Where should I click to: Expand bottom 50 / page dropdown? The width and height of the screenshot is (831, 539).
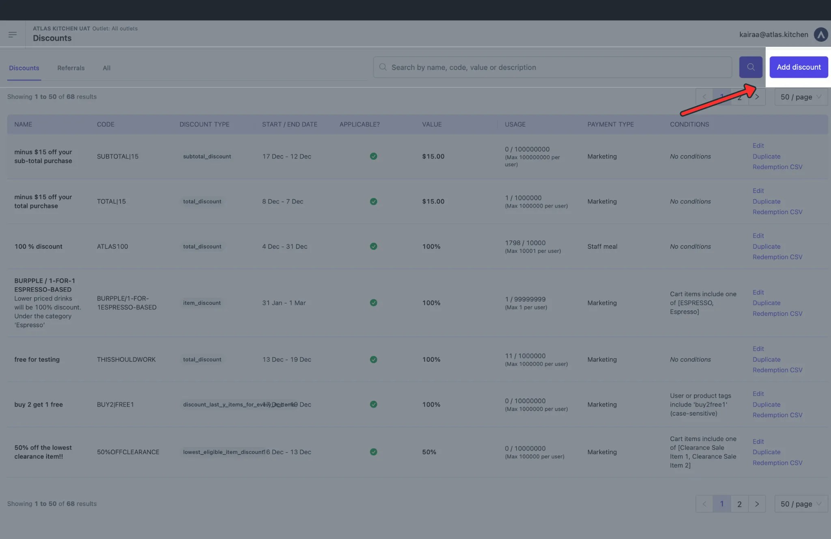801,504
